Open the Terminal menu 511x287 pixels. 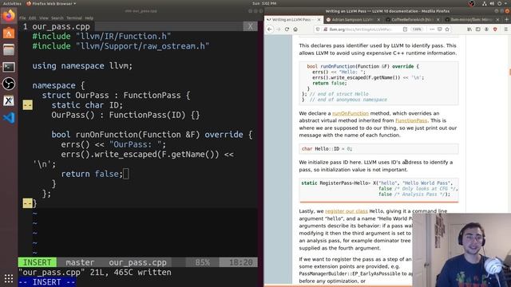[74, 18]
